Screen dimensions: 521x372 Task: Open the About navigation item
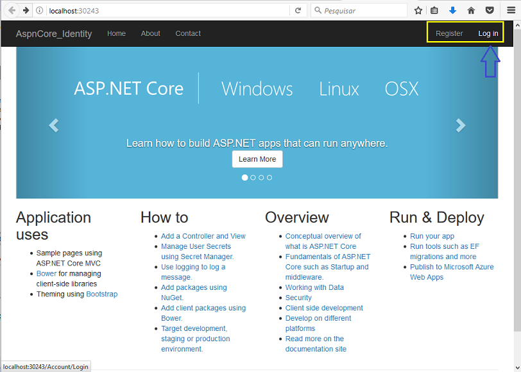click(151, 33)
